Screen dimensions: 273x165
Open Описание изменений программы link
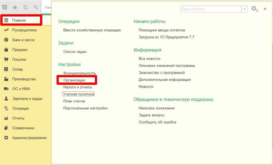pyautogui.click(x=167, y=65)
